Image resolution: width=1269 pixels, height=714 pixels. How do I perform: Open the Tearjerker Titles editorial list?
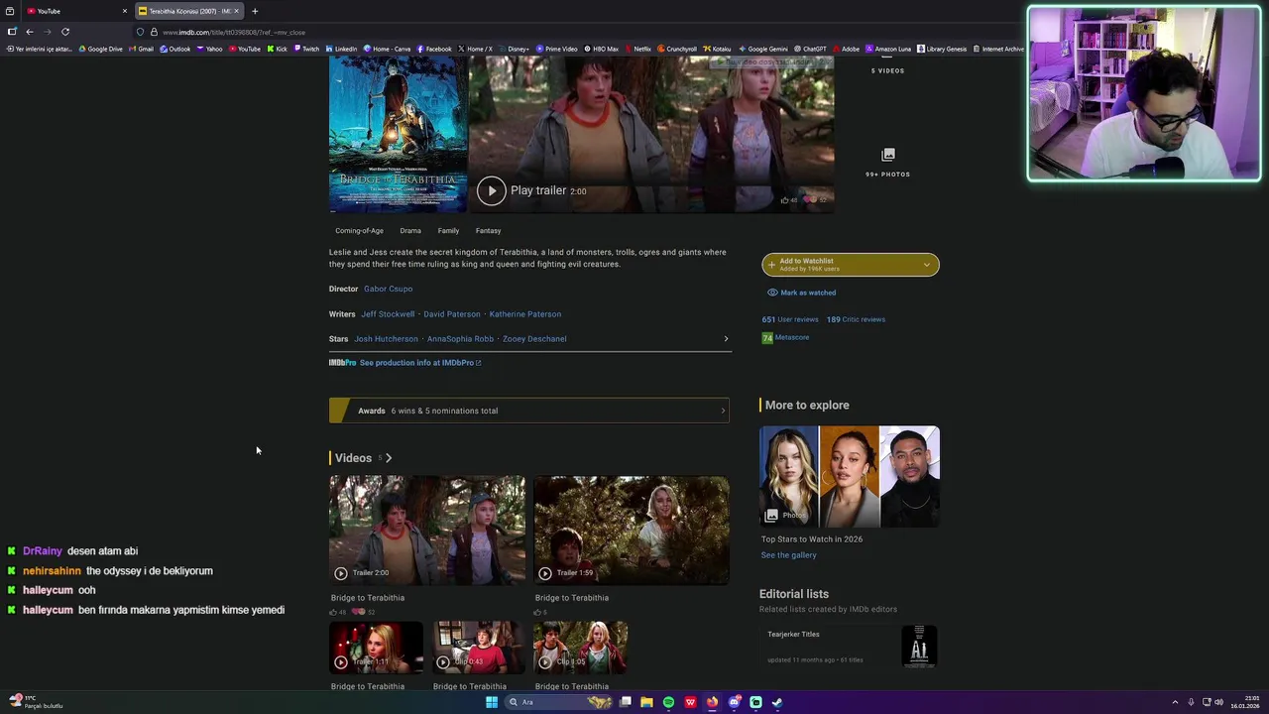tap(849, 646)
